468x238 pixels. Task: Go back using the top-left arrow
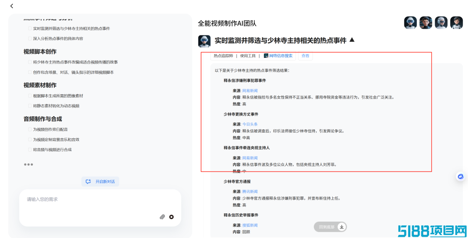(12, 6)
